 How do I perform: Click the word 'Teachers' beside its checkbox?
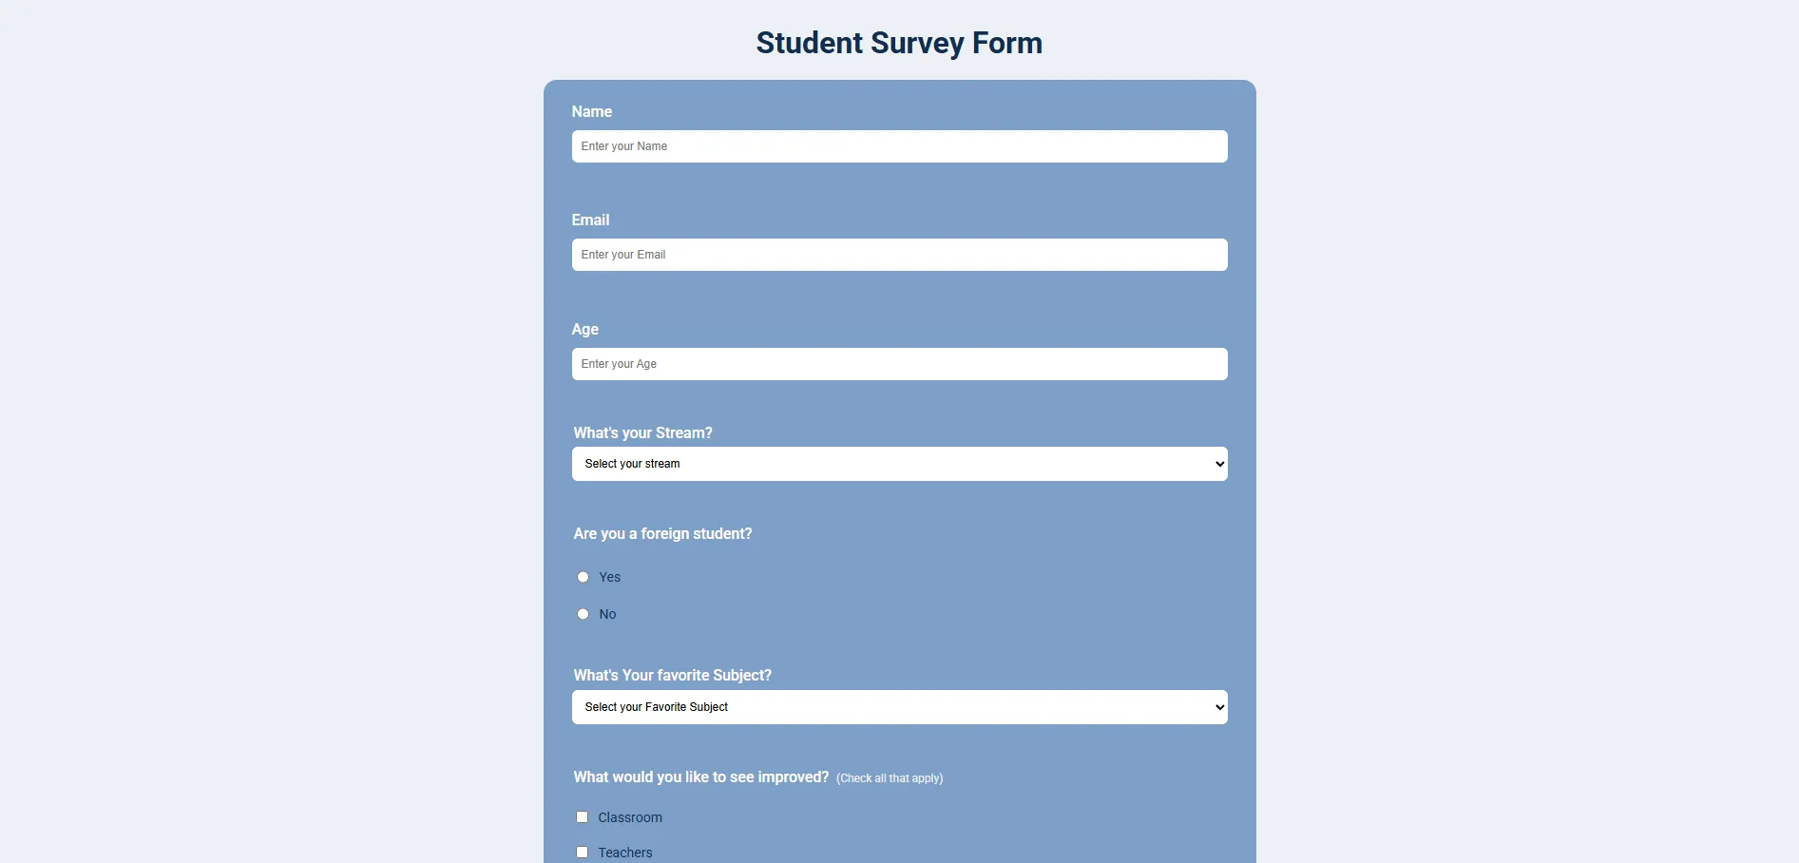625,853
